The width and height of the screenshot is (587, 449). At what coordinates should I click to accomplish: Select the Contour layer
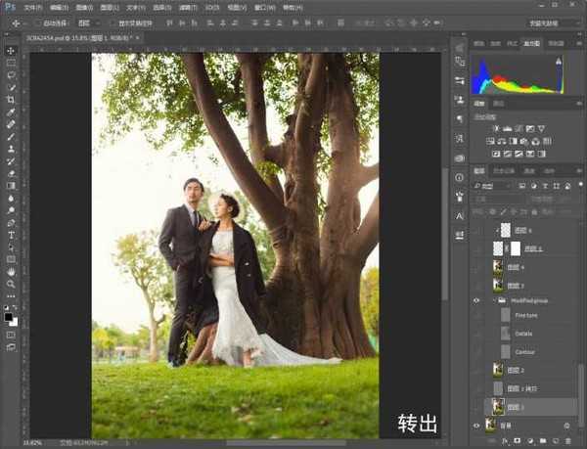coord(524,351)
